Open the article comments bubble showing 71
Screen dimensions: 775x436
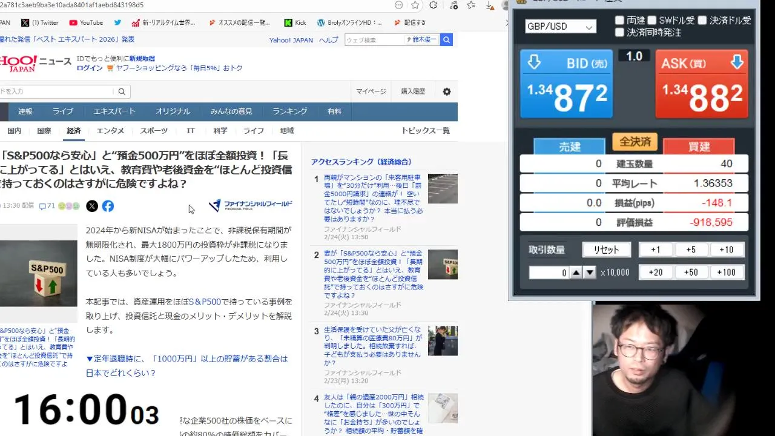[47, 206]
